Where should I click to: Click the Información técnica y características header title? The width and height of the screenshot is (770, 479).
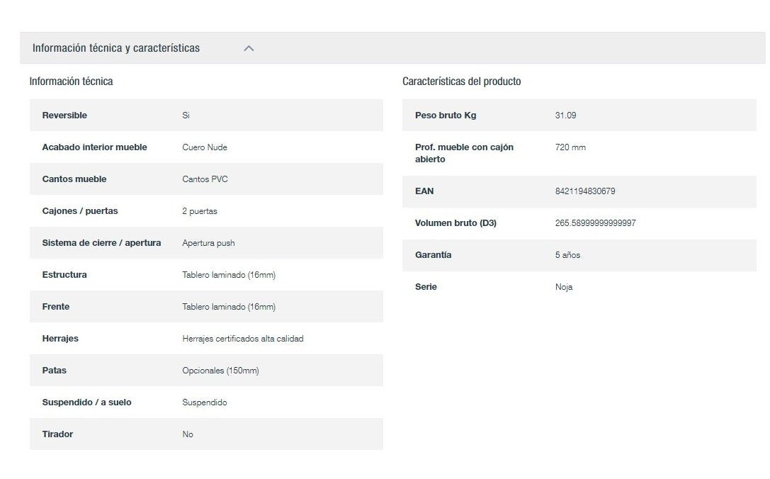116,48
